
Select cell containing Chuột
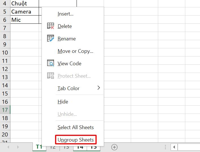pos(25,3)
